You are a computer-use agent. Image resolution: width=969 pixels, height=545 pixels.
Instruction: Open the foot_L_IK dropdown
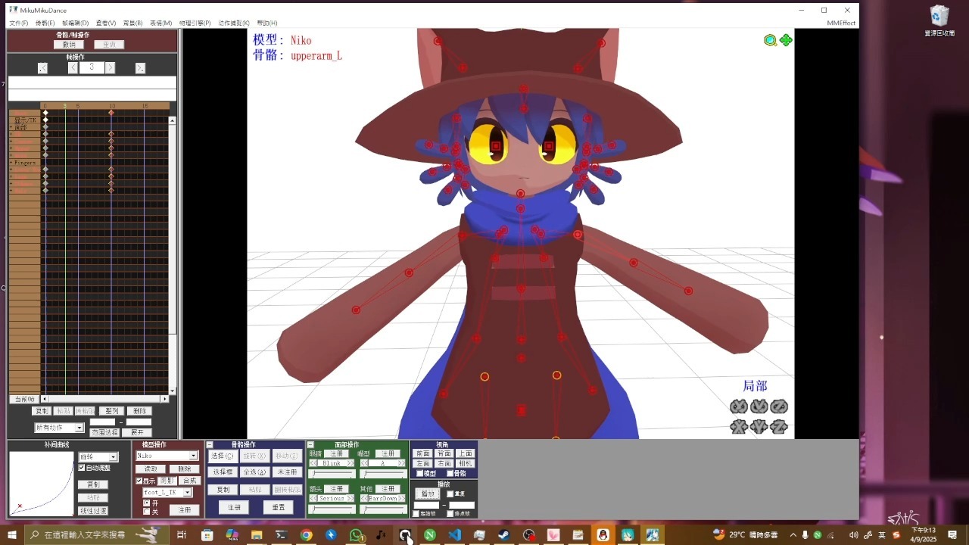(x=187, y=492)
